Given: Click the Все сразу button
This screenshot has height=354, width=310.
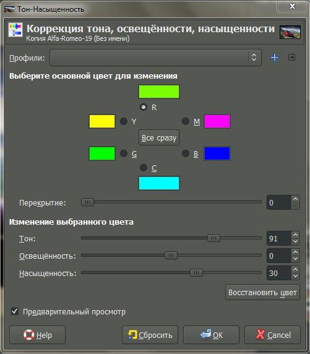Looking at the screenshot, I should (159, 137).
